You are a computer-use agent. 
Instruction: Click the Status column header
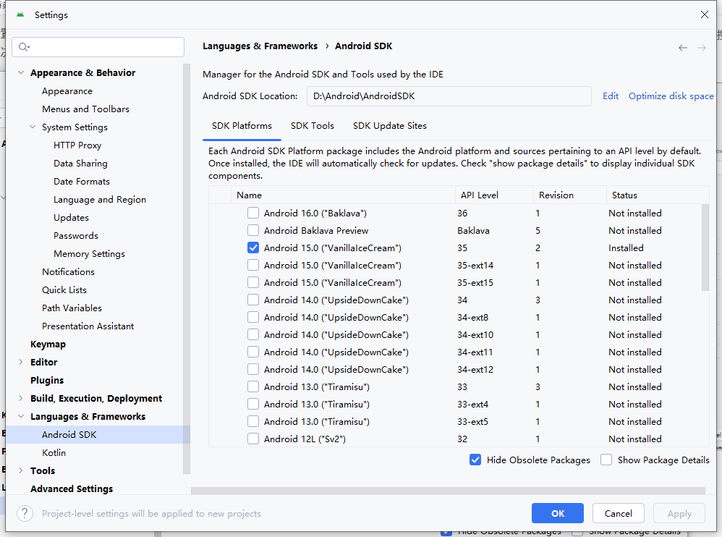pyautogui.click(x=658, y=195)
